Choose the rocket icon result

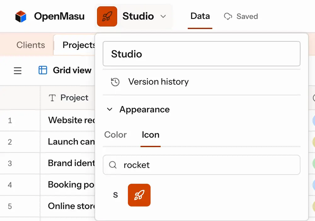coord(139,195)
